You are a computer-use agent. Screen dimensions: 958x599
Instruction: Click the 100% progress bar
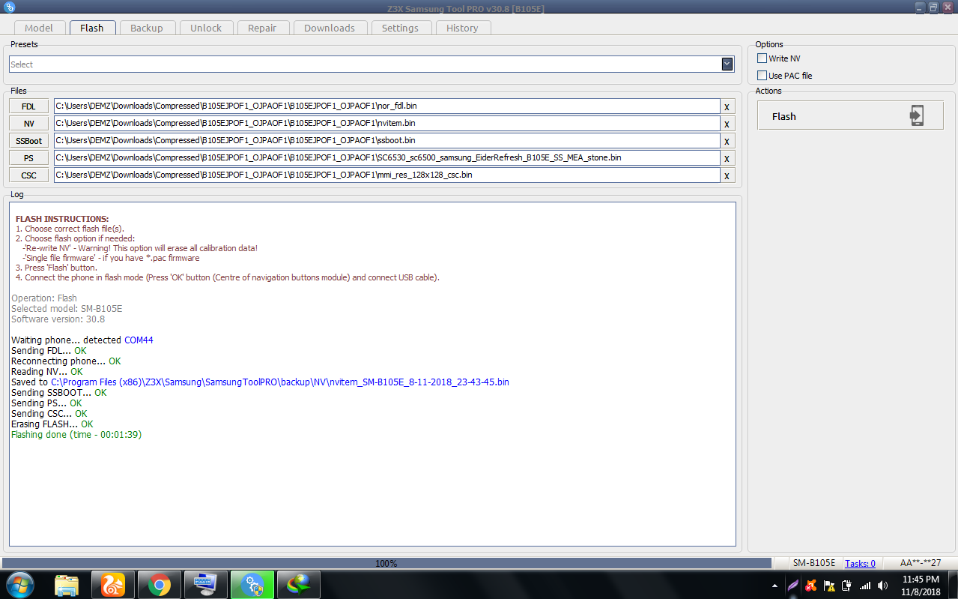pos(386,563)
